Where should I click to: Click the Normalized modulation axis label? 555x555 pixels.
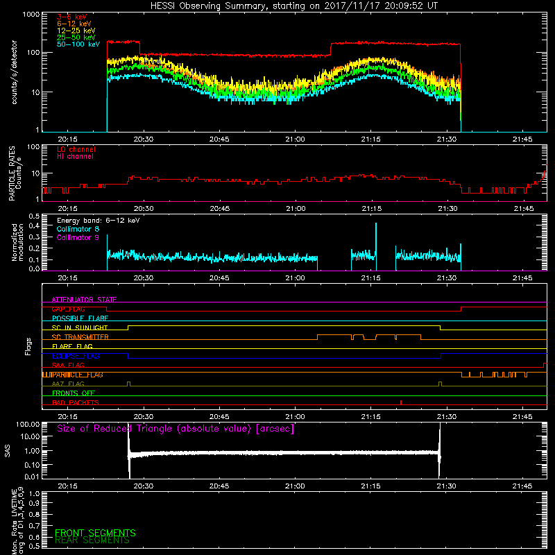click(17, 242)
